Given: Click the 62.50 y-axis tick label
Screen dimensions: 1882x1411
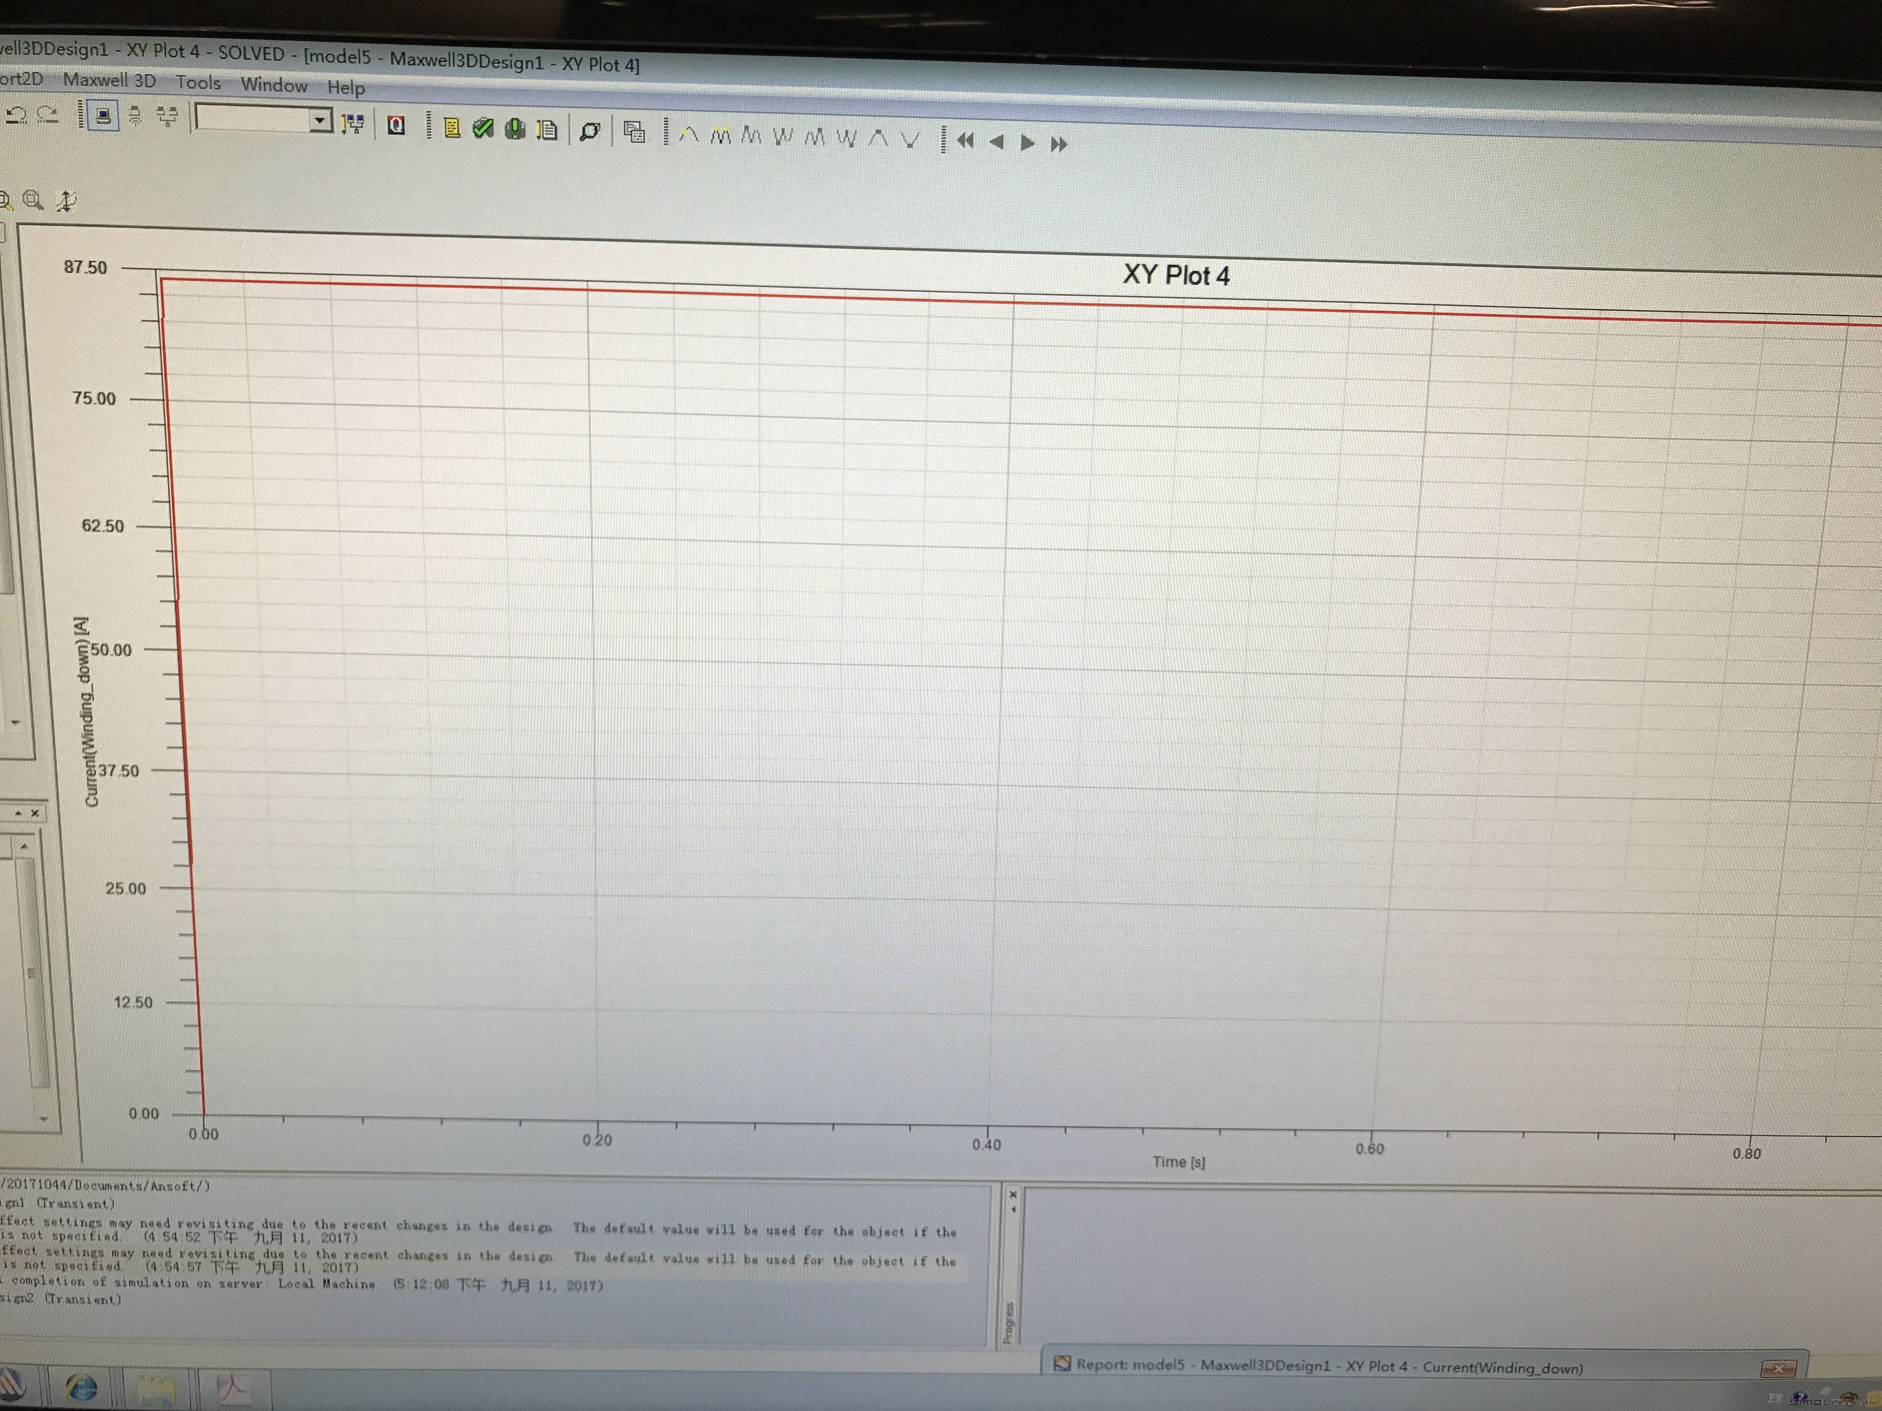Looking at the screenshot, I should tap(102, 525).
